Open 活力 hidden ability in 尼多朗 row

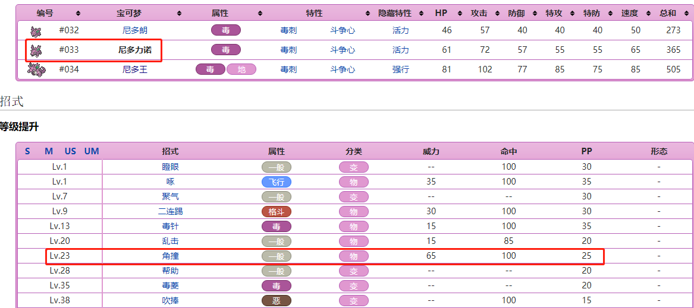coord(401,30)
